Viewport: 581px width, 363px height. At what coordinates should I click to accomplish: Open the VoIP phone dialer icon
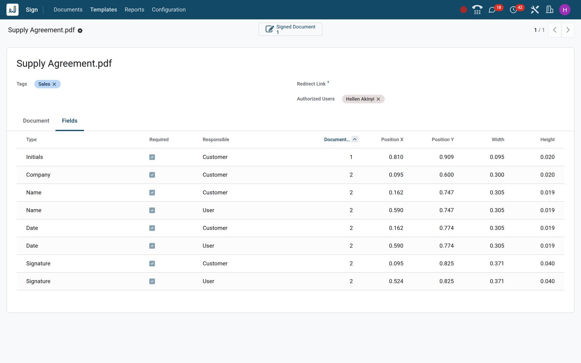(477, 10)
